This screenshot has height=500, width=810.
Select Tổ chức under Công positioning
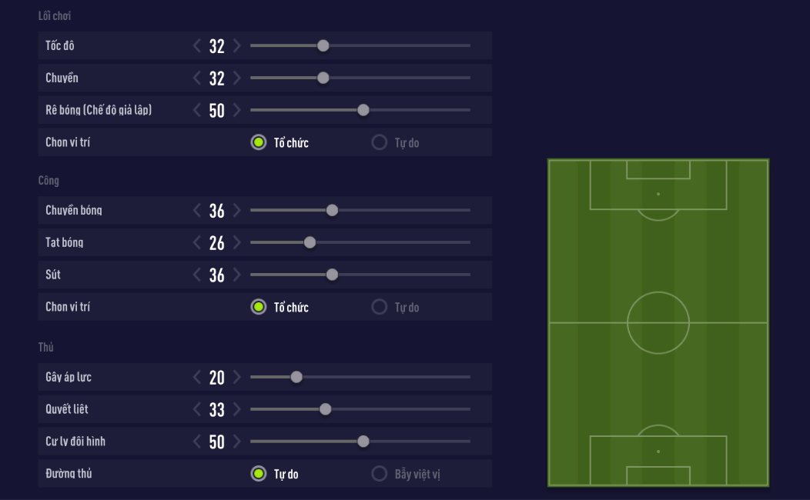click(x=259, y=307)
